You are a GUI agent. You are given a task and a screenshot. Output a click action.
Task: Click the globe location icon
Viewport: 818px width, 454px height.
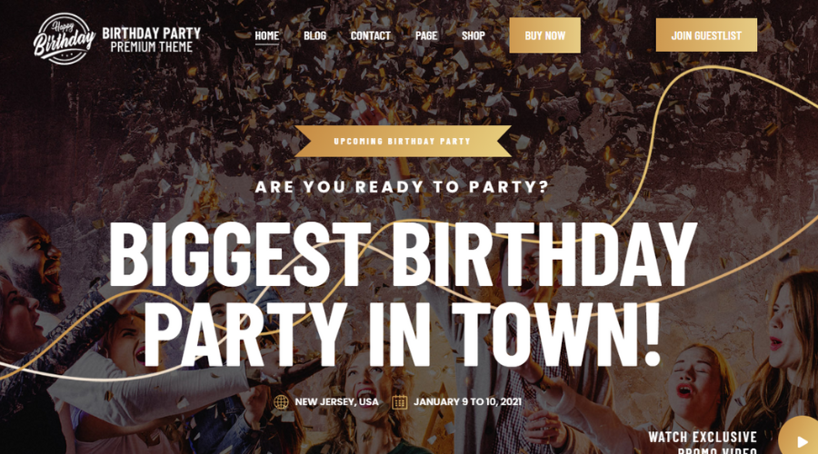click(281, 402)
